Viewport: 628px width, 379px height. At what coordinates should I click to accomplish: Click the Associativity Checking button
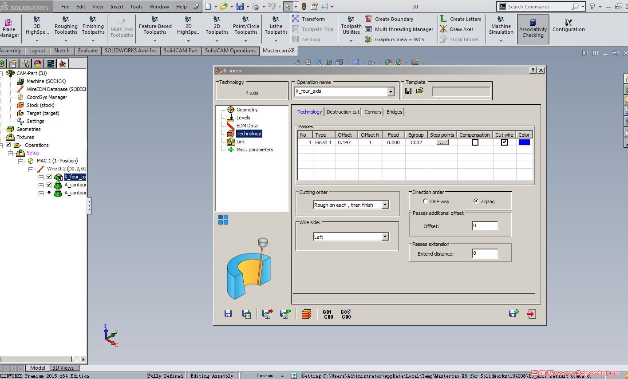coord(533,29)
